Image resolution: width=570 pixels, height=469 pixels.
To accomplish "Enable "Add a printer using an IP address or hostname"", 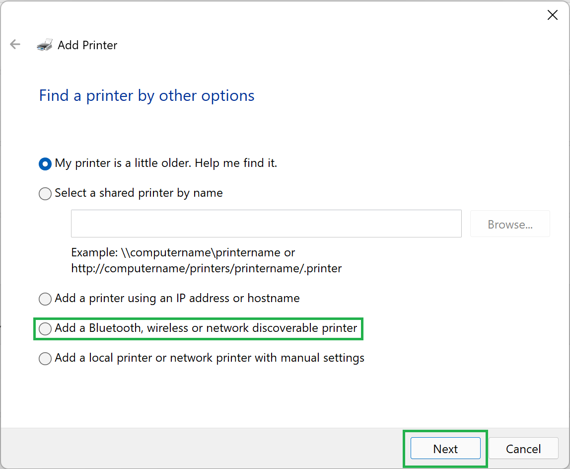I will (x=45, y=299).
